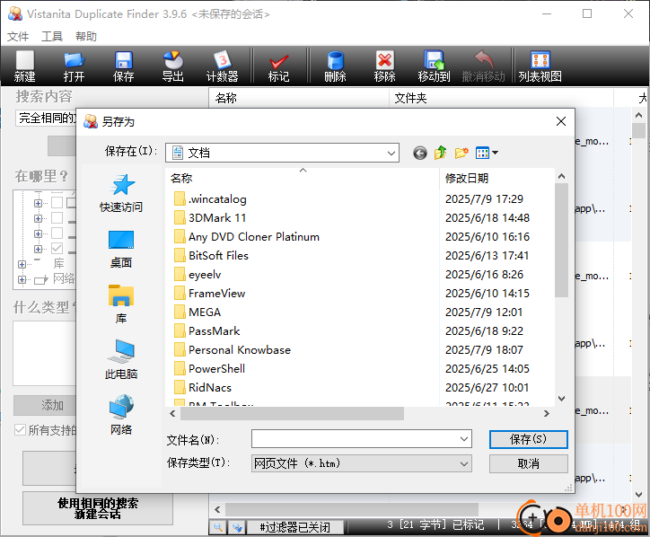Go back with the dialog's back arrow
The width and height of the screenshot is (650, 537).
(x=420, y=153)
